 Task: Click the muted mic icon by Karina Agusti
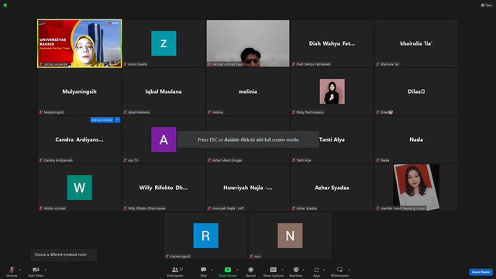(167, 257)
